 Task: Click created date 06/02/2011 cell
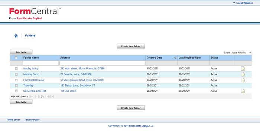pos(152,85)
